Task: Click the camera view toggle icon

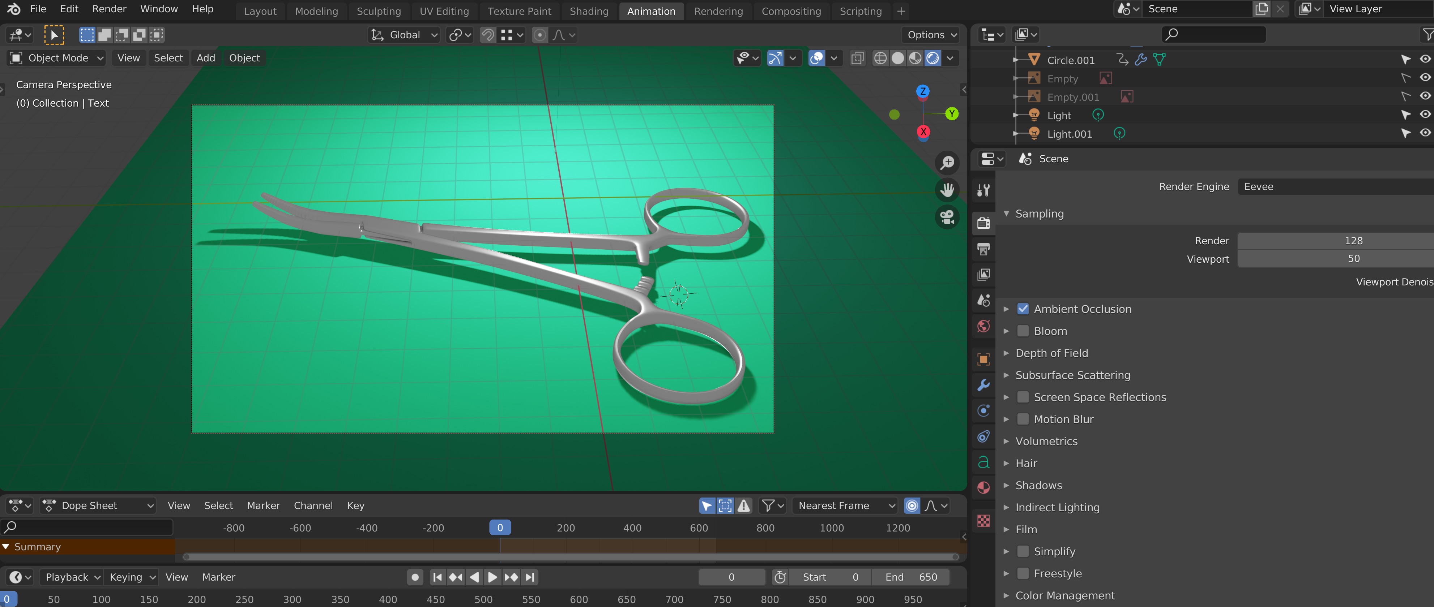Action: [x=947, y=217]
